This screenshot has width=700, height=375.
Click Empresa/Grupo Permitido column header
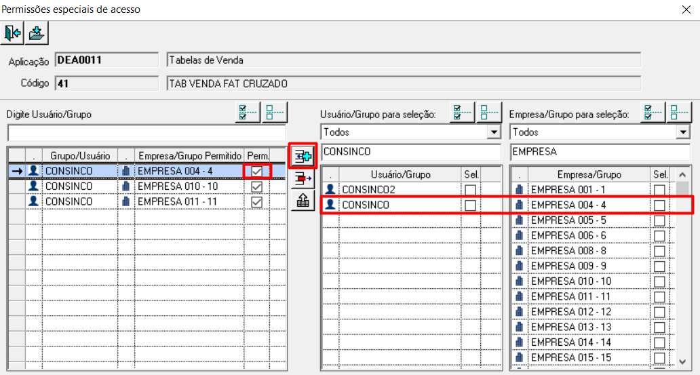point(190,156)
